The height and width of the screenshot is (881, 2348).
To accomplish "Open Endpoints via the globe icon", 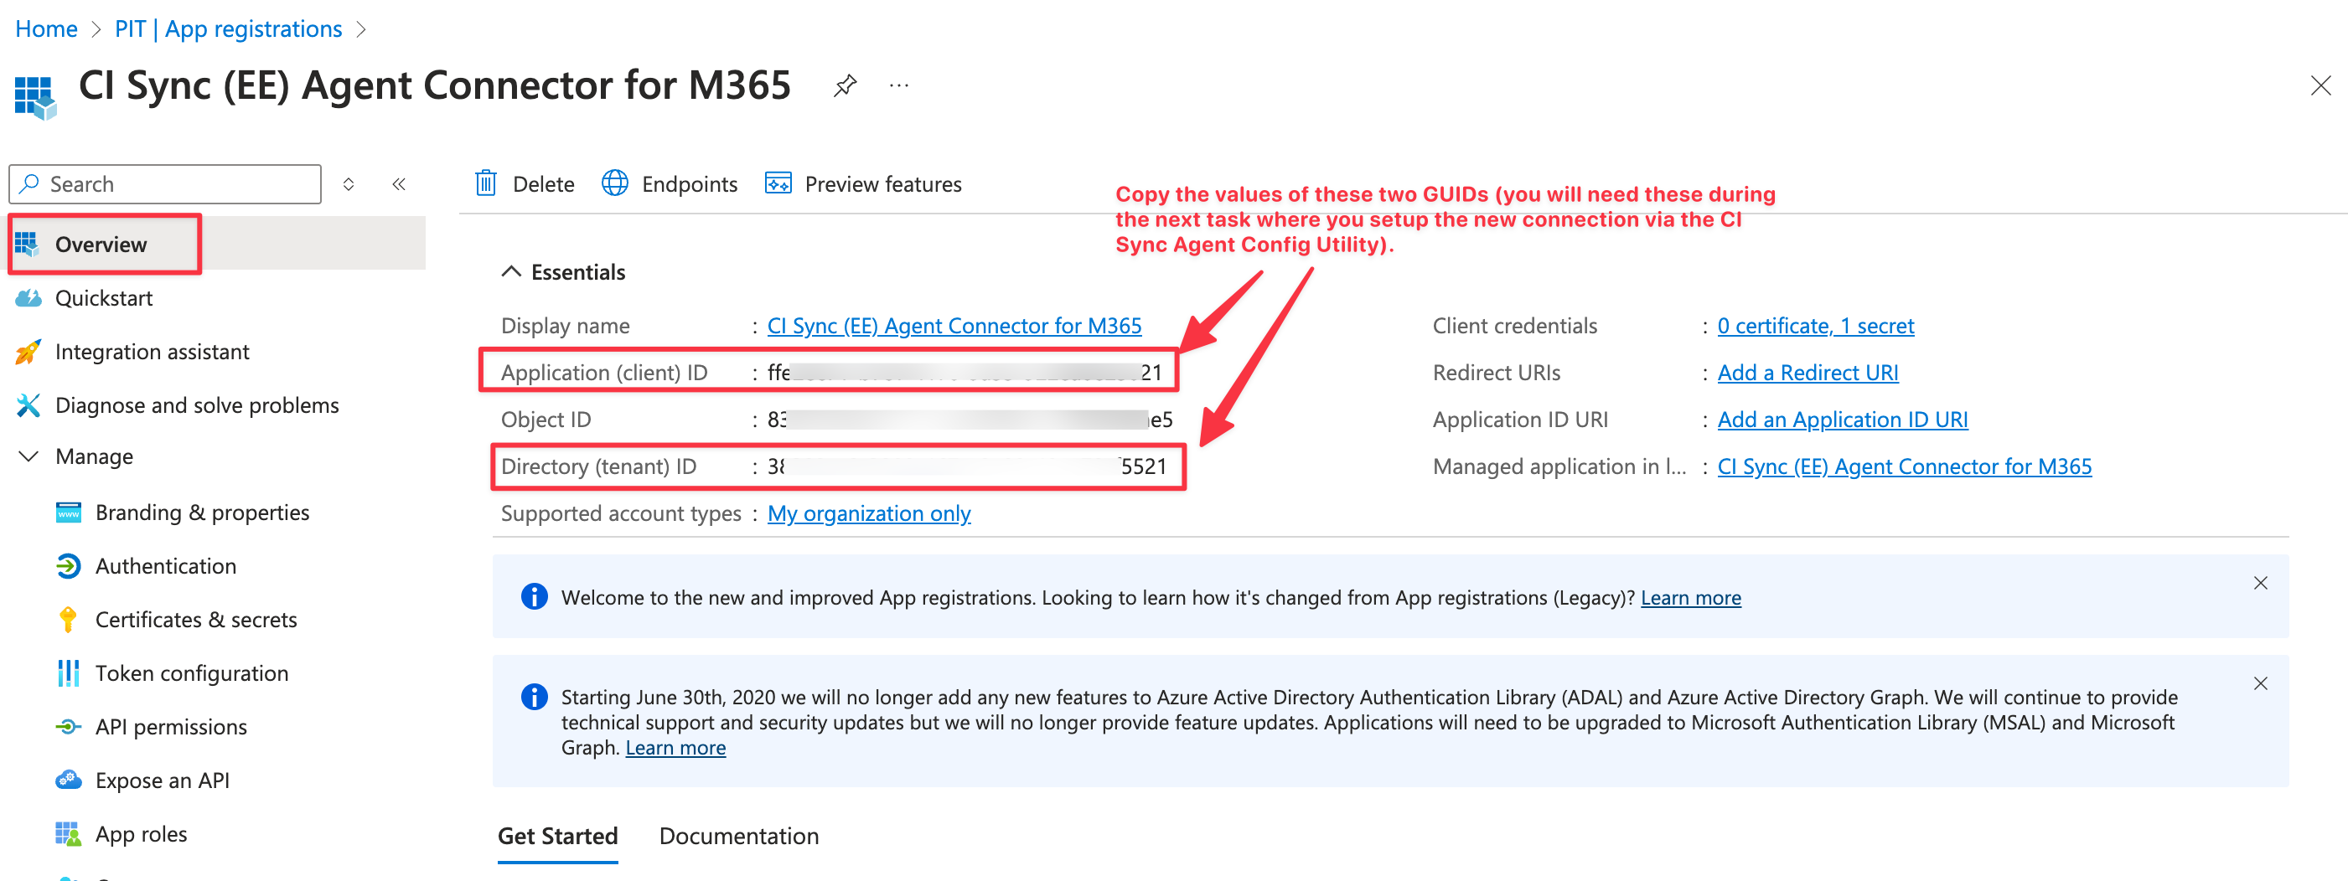I will coord(615,183).
